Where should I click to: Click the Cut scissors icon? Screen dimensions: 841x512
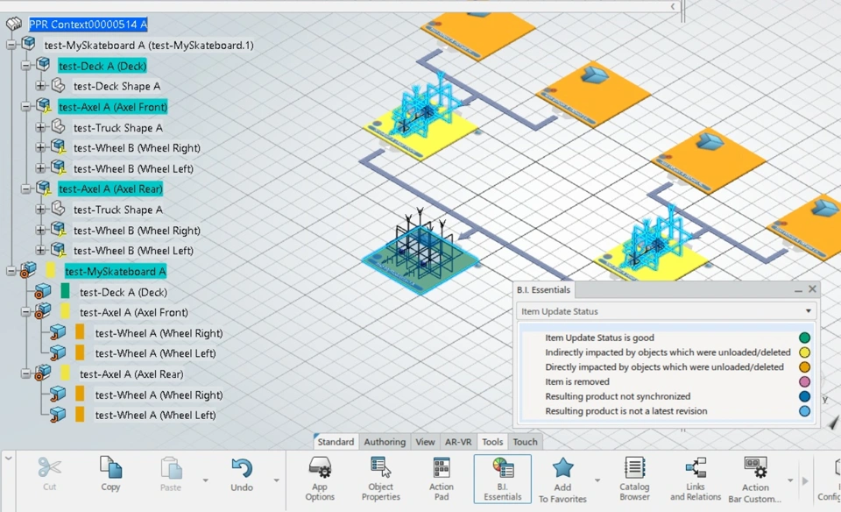pyautogui.click(x=49, y=467)
